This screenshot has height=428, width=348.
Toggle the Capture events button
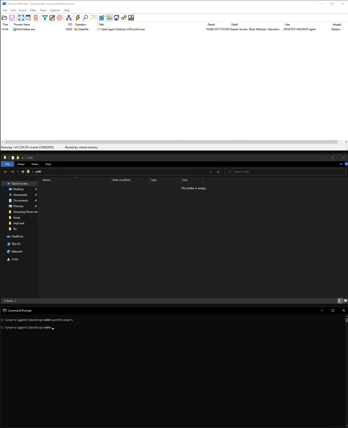21,18
